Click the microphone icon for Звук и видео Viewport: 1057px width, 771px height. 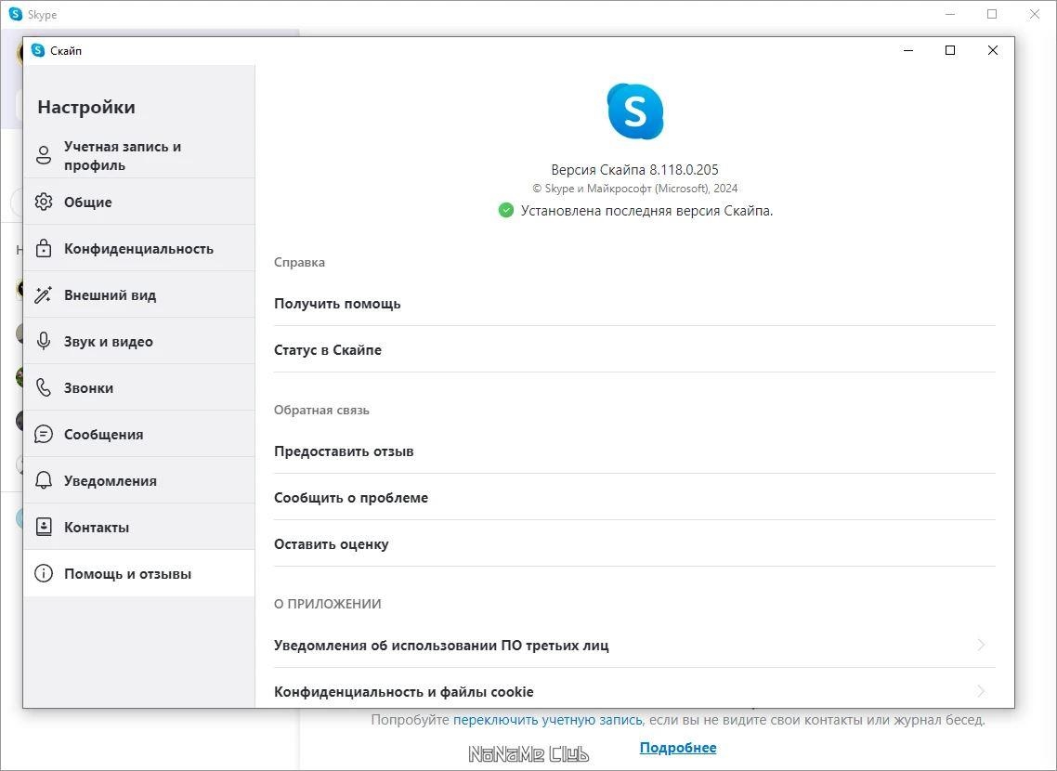[x=44, y=341]
